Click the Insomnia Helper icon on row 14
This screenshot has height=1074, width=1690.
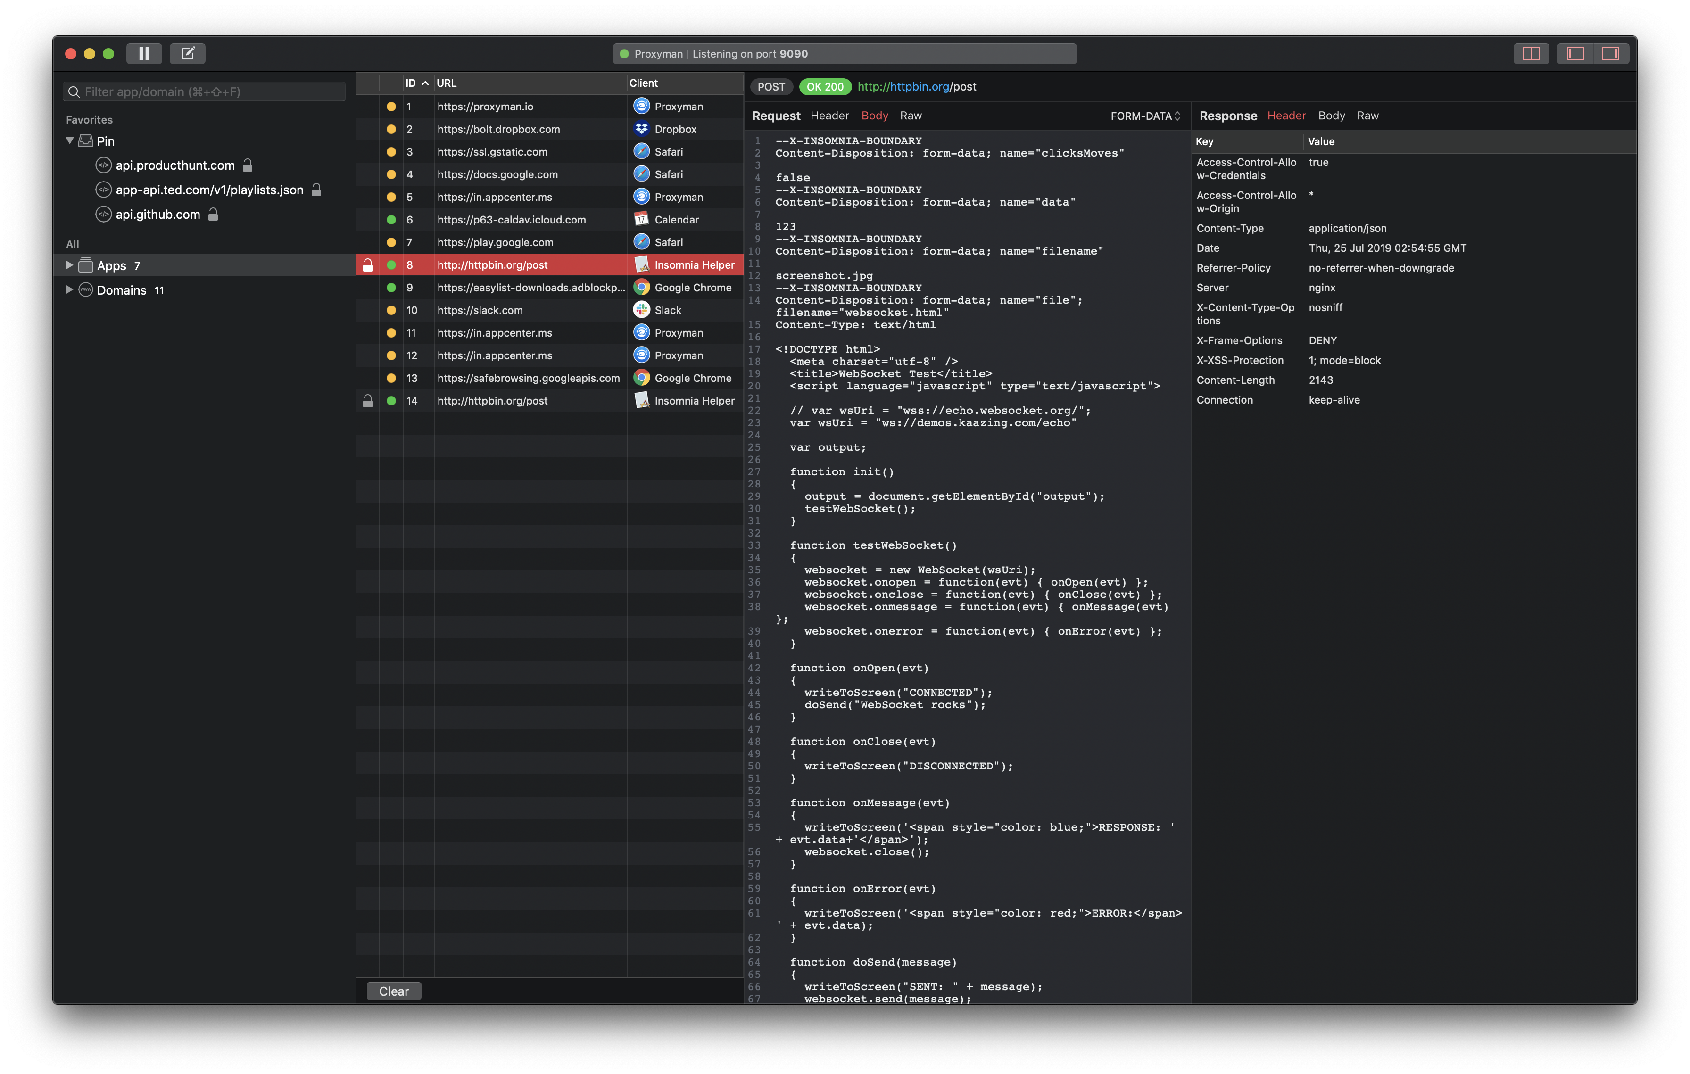(x=643, y=401)
